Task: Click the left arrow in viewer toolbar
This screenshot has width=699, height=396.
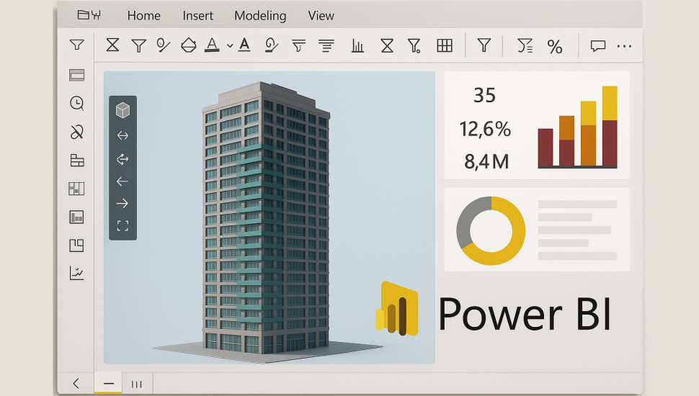Action: 123,181
